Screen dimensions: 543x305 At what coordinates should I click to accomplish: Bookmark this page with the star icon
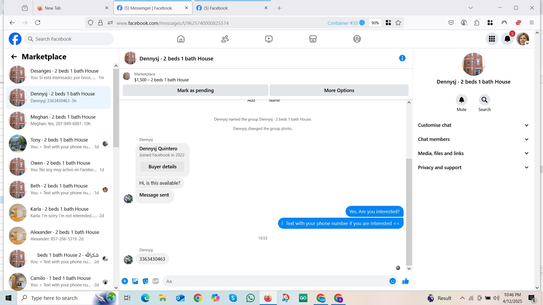398,23
